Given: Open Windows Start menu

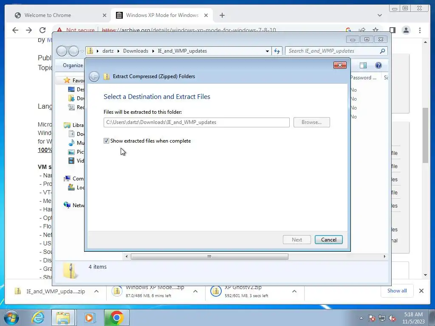Looking at the screenshot, I should [x=11, y=318].
